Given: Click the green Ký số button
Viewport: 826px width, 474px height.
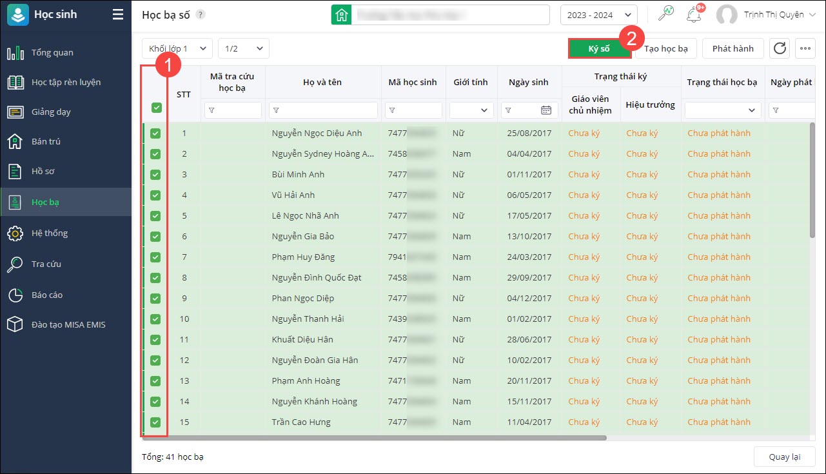Looking at the screenshot, I should point(599,48).
